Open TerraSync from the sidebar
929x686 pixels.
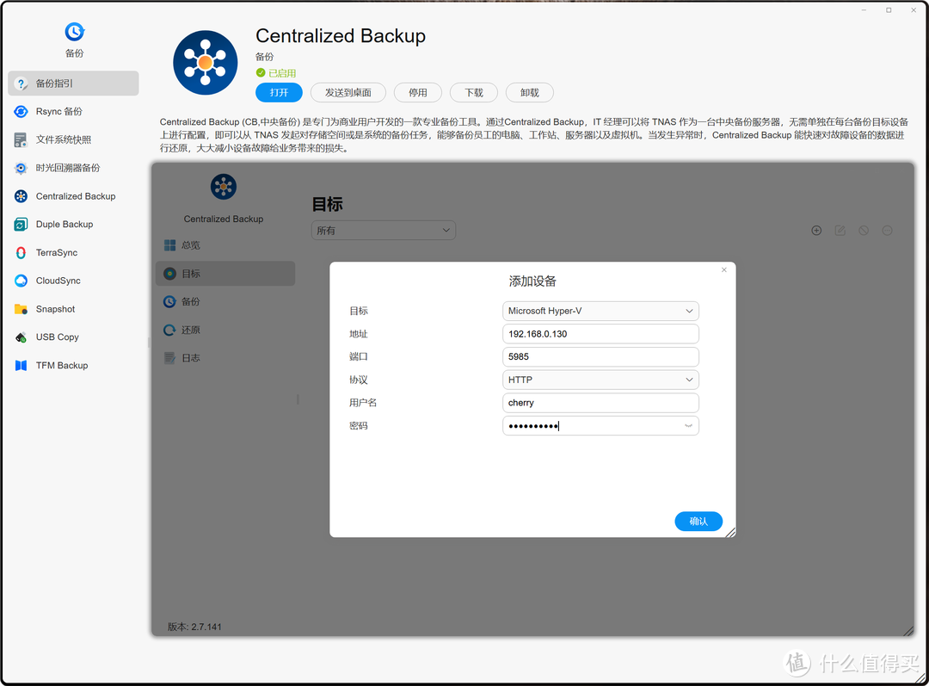pos(21,253)
